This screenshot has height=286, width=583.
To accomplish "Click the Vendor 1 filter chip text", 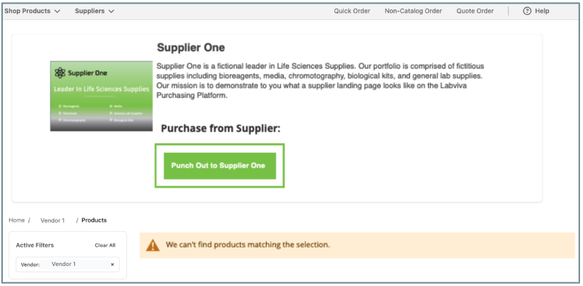I will pos(64,264).
